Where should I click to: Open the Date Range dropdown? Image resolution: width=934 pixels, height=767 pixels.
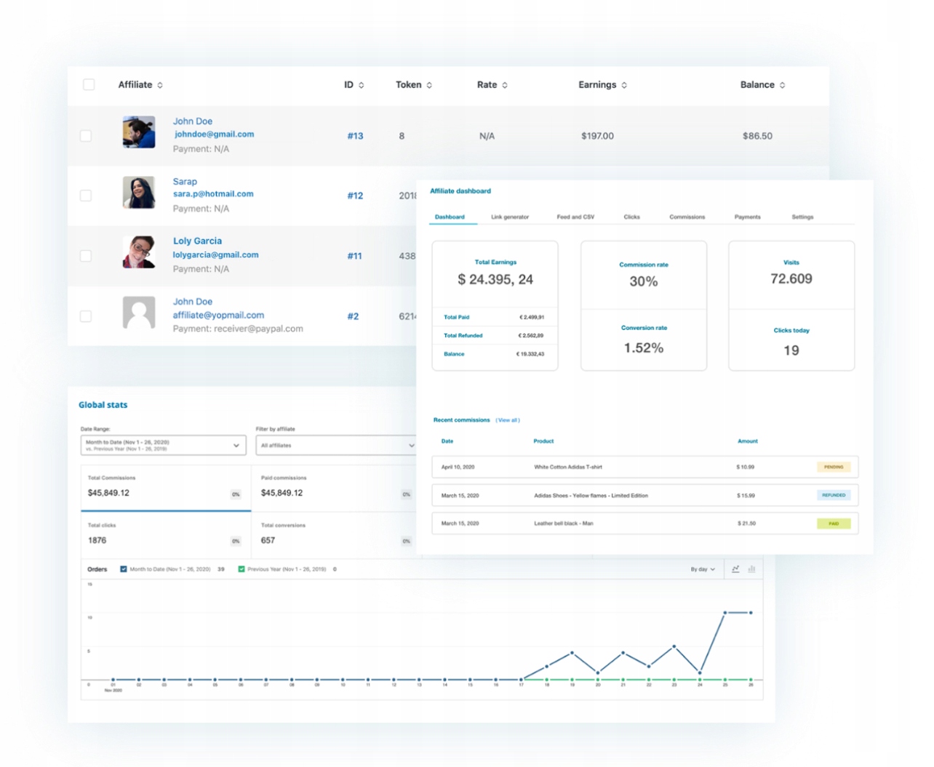click(x=163, y=445)
